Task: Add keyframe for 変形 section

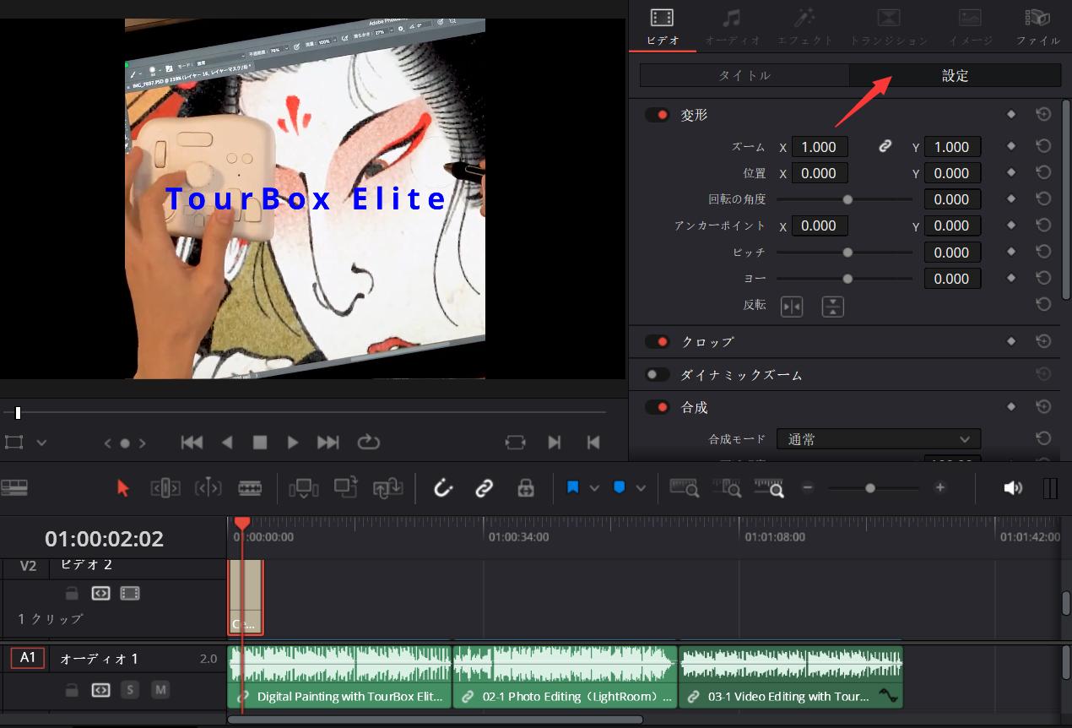Action: [1011, 115]
